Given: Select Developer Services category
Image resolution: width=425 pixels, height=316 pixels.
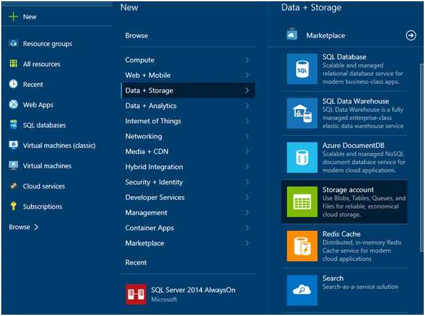Looking at the screenshot, I should (x=187, y=197).
